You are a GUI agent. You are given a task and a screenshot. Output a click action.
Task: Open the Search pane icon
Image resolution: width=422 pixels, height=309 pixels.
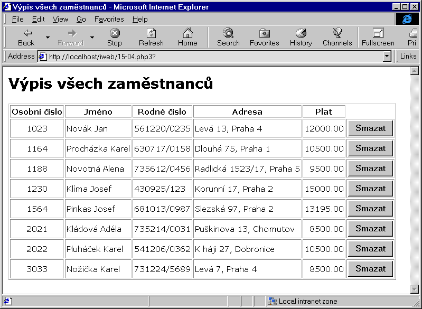[x=228, y=33]
